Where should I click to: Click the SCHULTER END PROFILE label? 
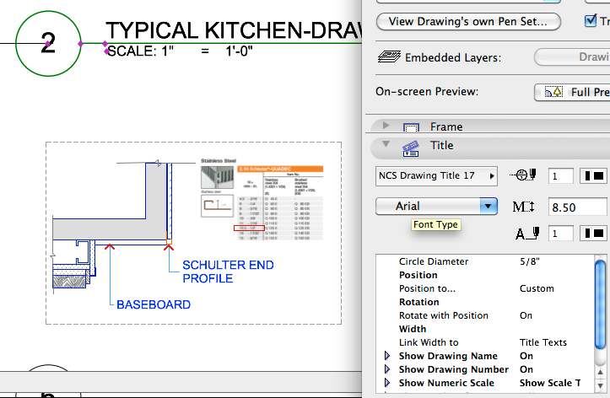tap(228, 272)
